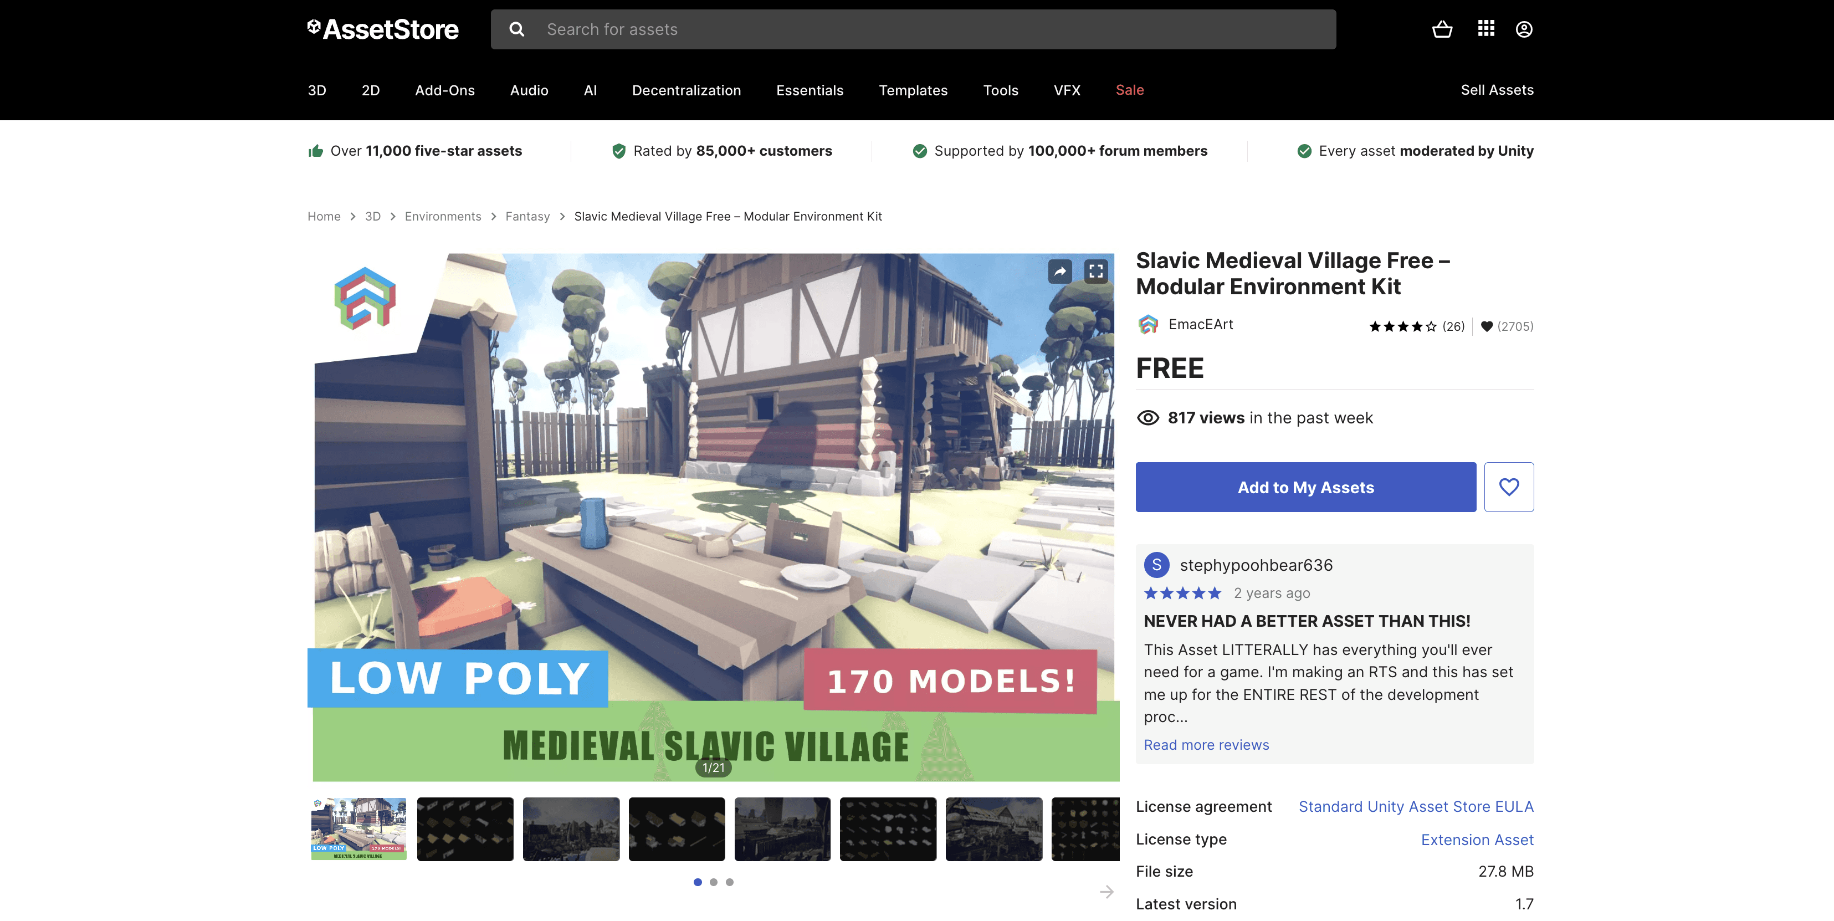The height and width of the screenshot is (921, 1834).
Task: Click next arrow for thumbnails
Action: point(1106,892)
